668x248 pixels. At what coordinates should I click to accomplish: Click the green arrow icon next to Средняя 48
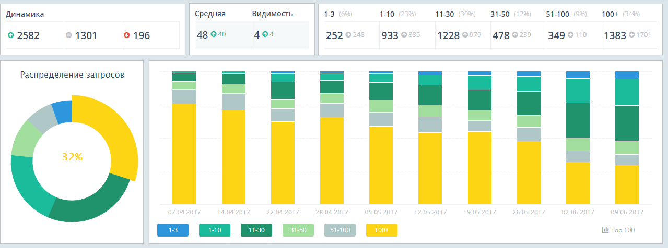213,35
